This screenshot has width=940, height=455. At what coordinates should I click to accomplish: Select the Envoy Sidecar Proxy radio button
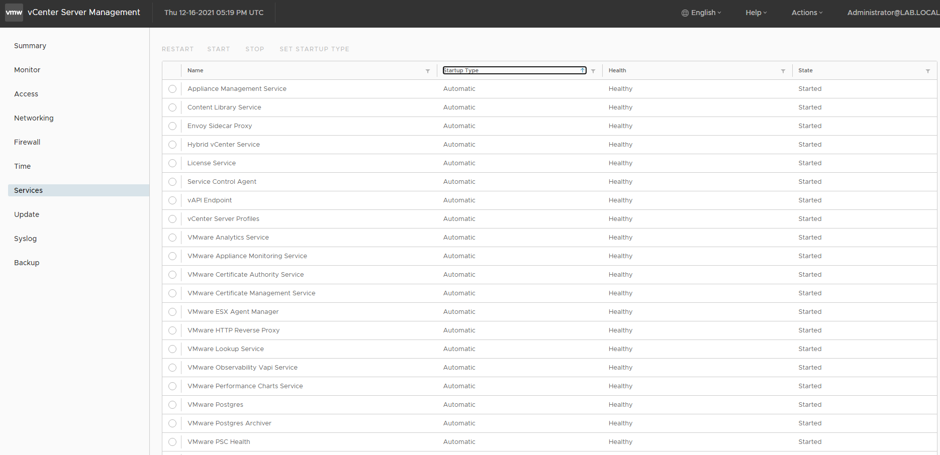pyautogui.click(x=172, y=126)
